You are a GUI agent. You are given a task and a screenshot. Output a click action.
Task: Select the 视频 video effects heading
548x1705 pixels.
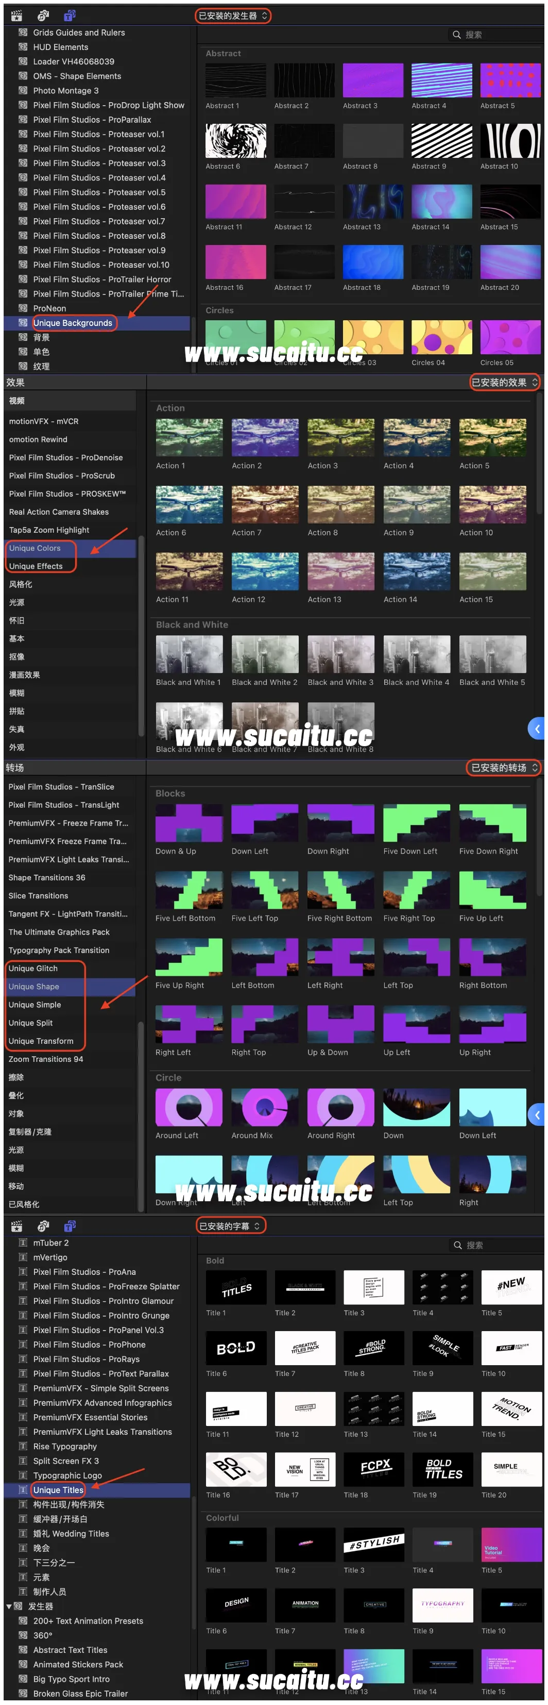pos(16,400)
